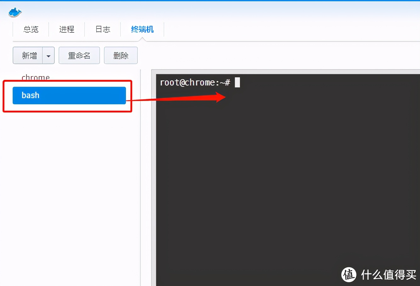Click the 新增 button

28,55
